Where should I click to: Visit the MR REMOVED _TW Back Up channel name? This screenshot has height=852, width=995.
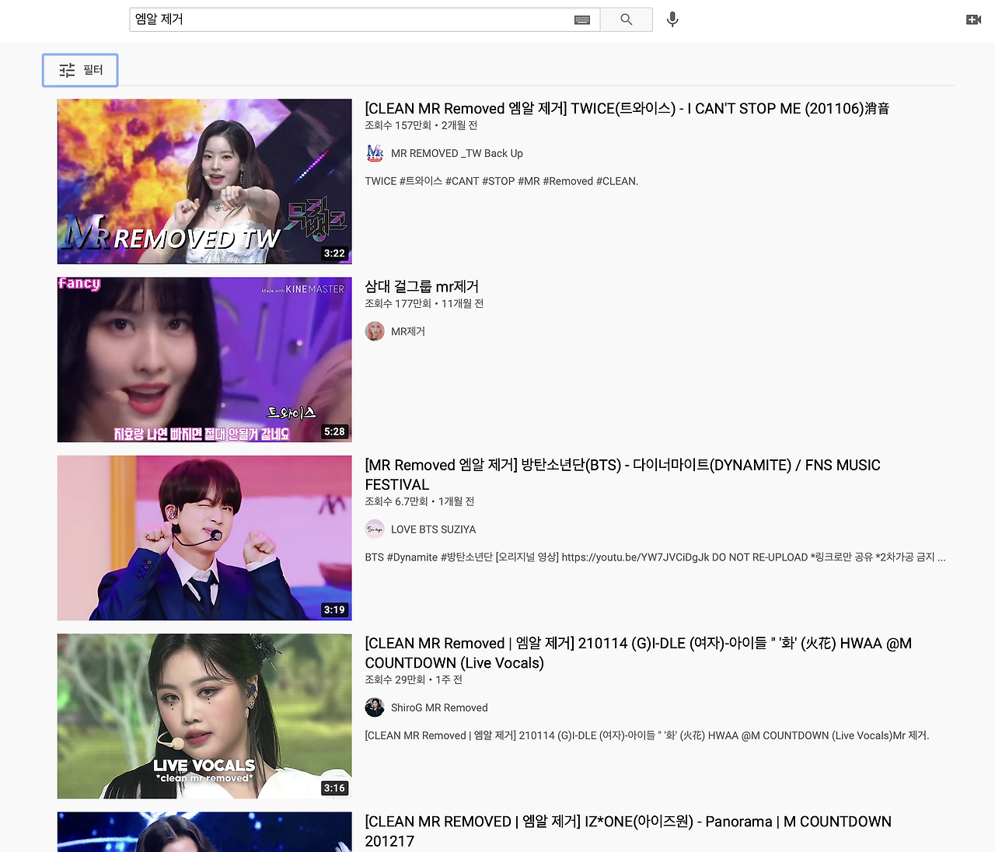456,153
